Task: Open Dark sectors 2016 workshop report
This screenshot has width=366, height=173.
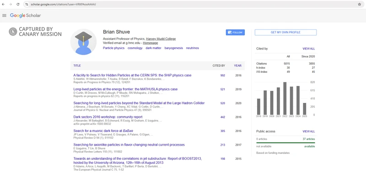Action: (108, 117)
